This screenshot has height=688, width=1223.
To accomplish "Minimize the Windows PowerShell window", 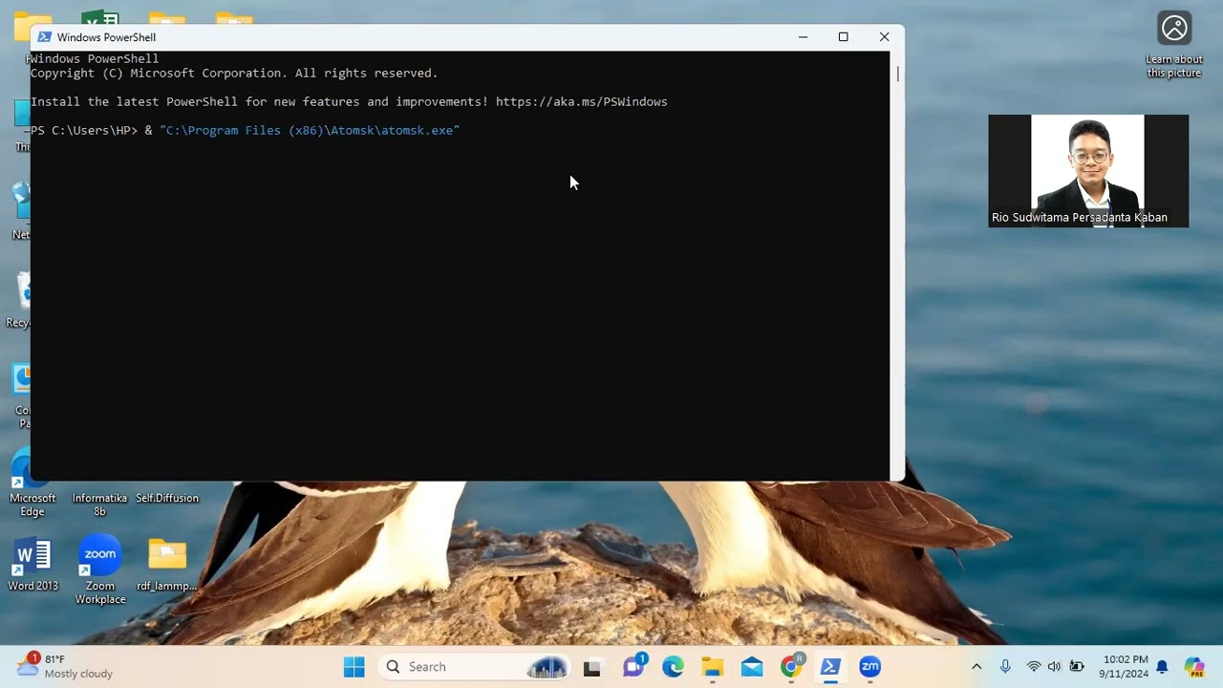I will (803, 37).
